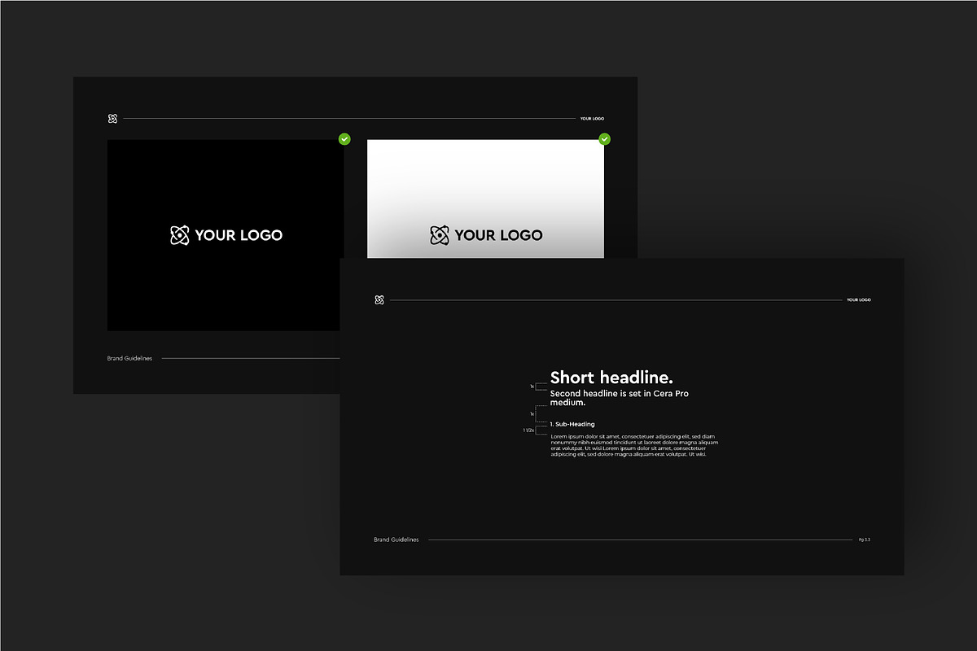This screenshot has width=977, height=651.
Task: Click 'YOUR LOGO' header text on the front slide
Action: pos(858,300)
